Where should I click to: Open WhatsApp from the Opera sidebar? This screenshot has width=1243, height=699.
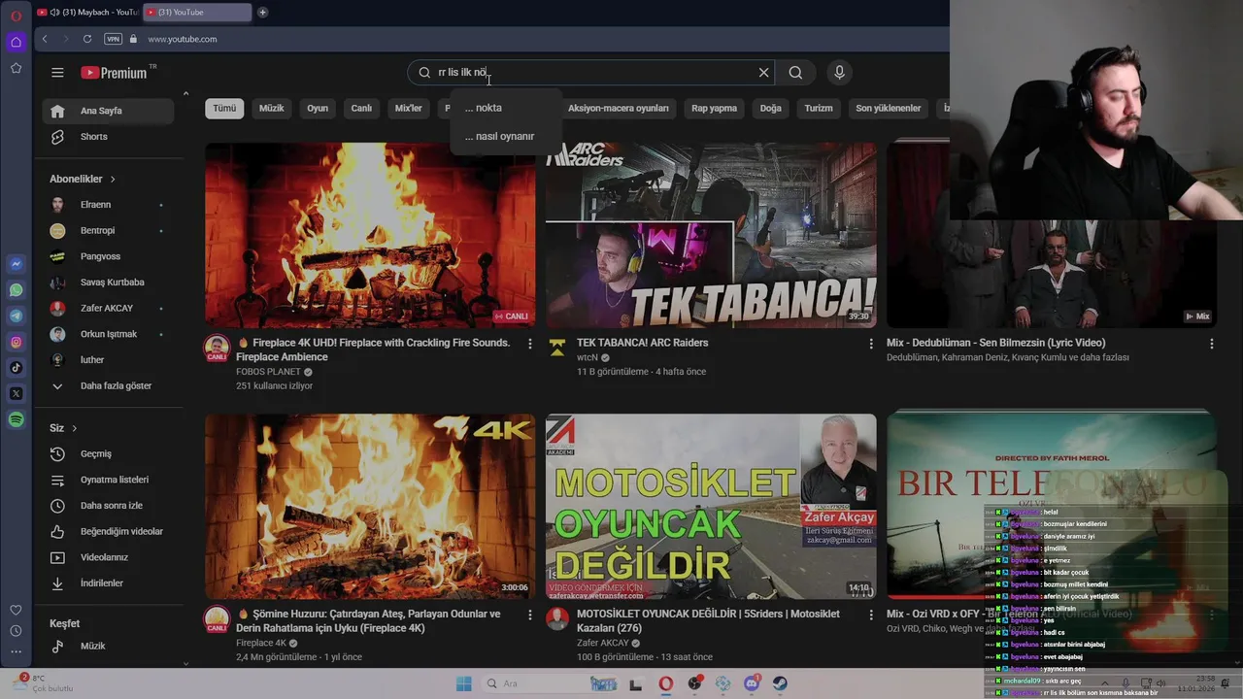click(17, 290)
